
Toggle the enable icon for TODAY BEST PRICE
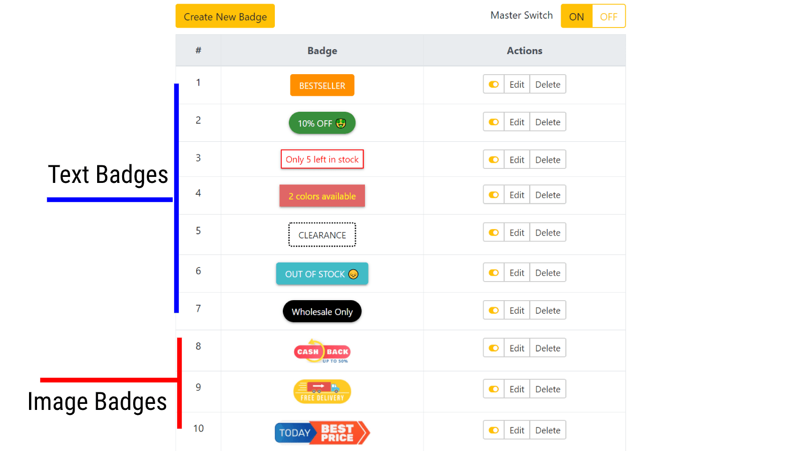tap(493, 430)
